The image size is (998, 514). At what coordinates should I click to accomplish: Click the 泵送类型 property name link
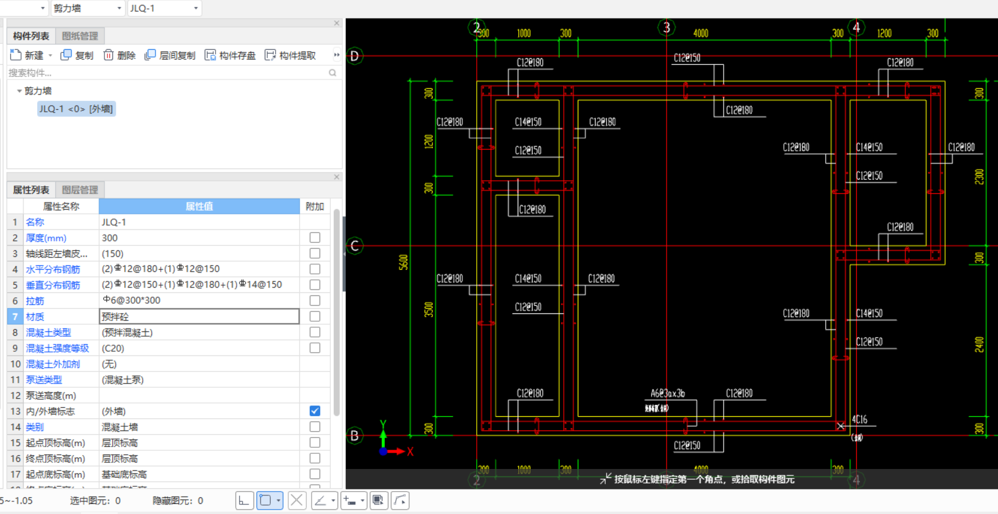coord(44,379)
